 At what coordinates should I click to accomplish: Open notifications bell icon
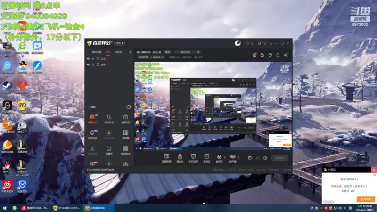pyautogui.click(x=278, y=55)
